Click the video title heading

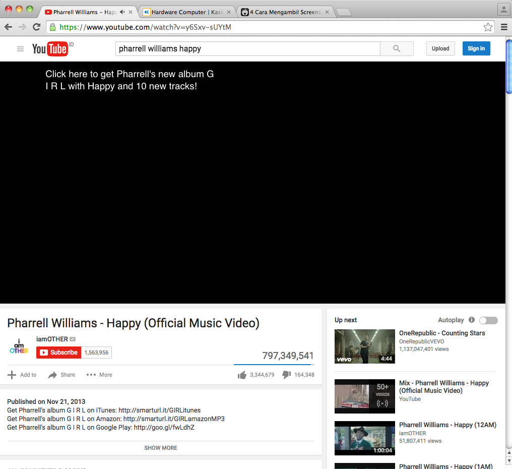[x=133, y=323]
